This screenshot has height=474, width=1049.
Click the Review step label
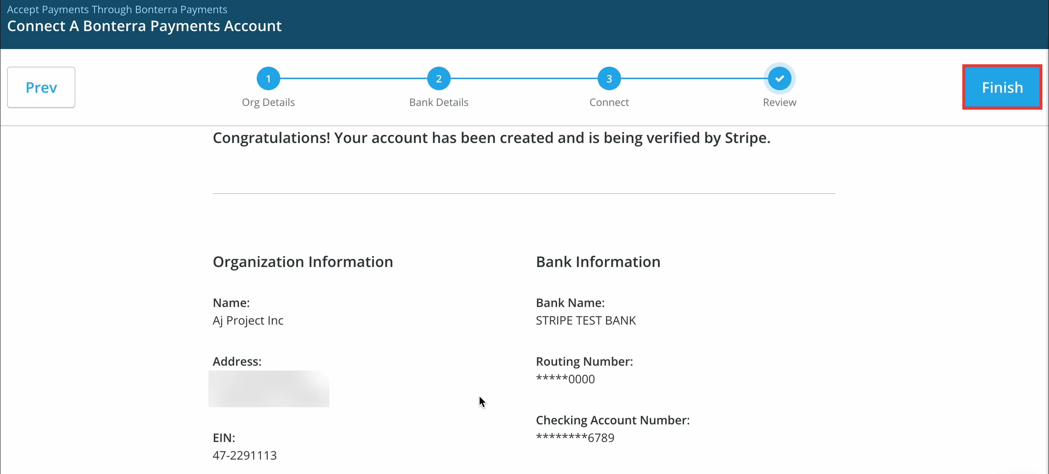[x=780, y=102]
